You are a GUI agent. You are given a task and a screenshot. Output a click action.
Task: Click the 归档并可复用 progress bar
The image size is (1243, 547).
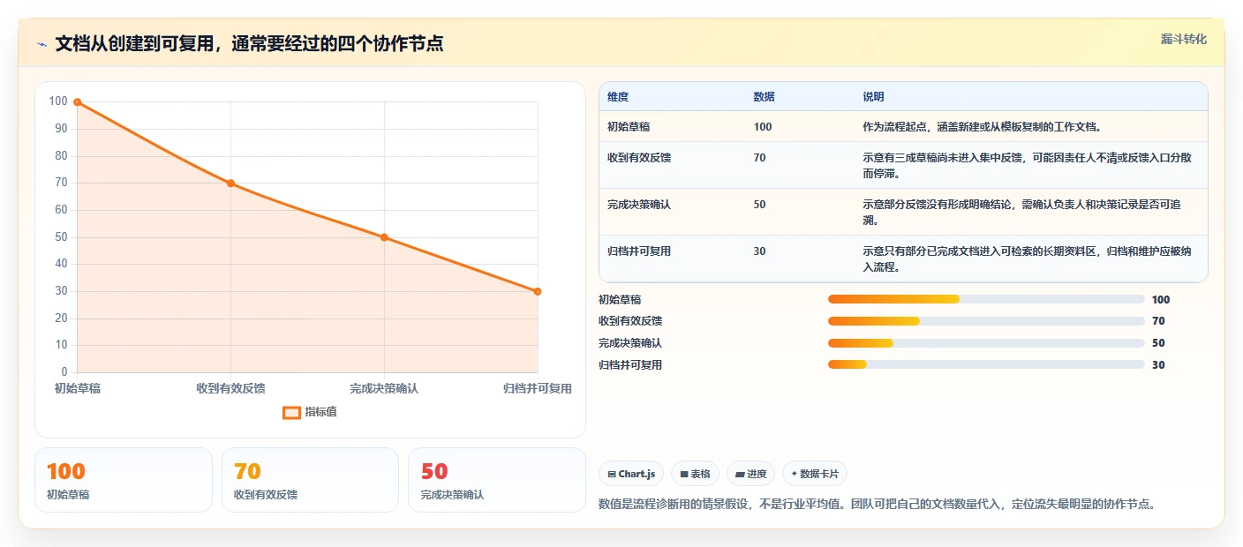986,365
